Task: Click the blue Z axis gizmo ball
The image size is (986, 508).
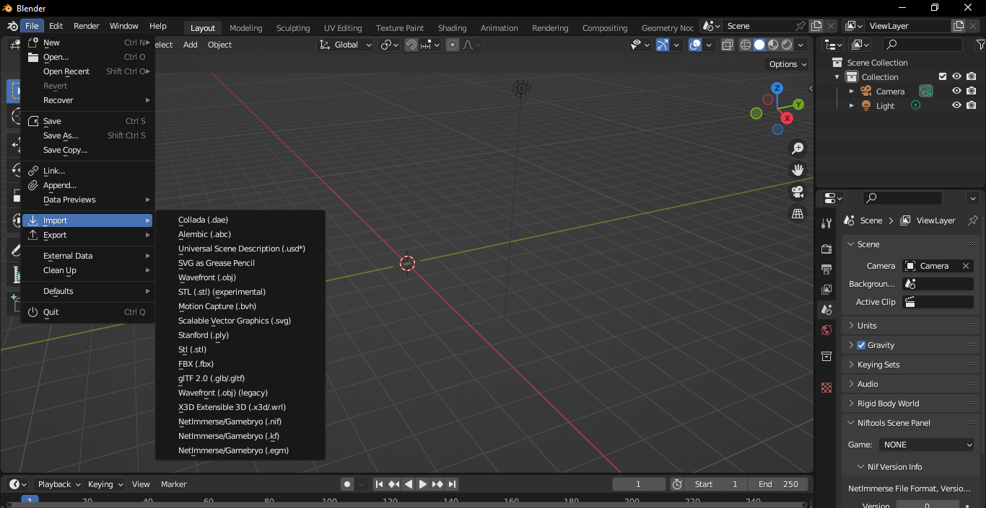Action: point(777,88)
